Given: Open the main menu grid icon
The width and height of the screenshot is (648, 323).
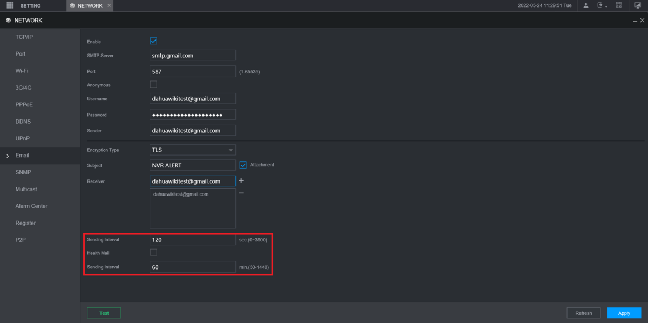Looking at the screenshot, I should click(10, 5).
